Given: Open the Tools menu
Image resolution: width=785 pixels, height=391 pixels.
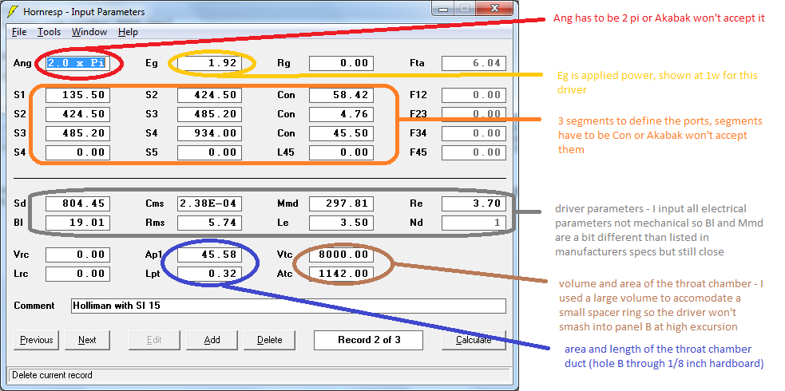Looking at the screenshot, I should click(x=49, y=32).
